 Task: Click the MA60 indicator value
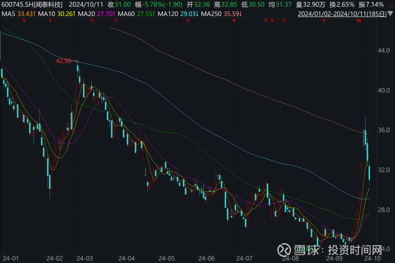tap(142, 15)
